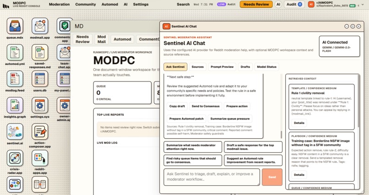Click the Prepare action button

click(237, 106)
